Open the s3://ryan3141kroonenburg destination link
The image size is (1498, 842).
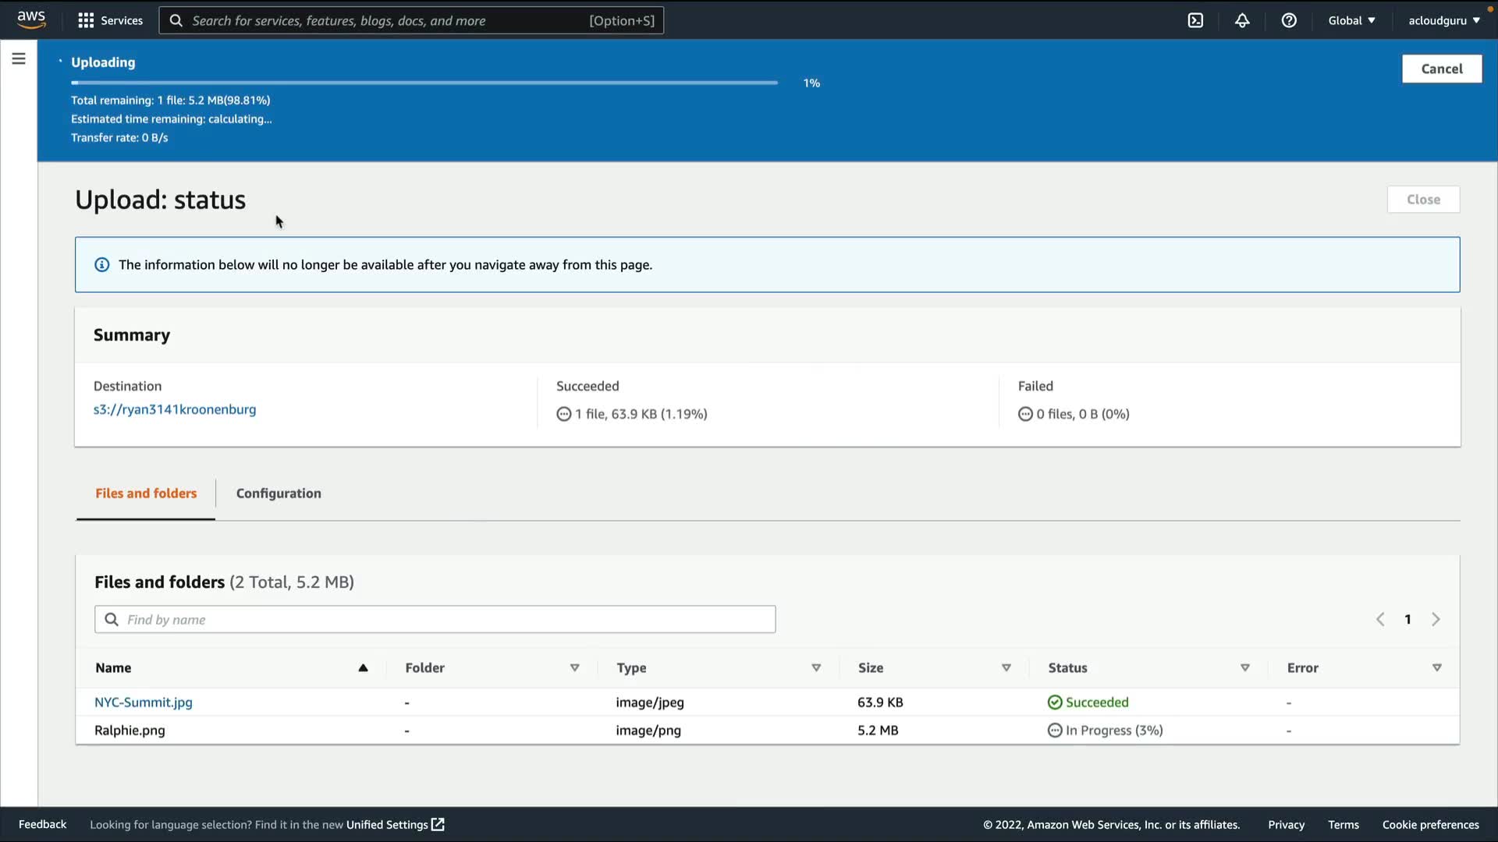(x=175, y=409)
